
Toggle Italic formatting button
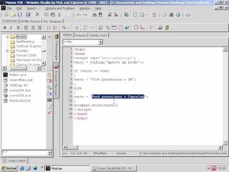11,28
